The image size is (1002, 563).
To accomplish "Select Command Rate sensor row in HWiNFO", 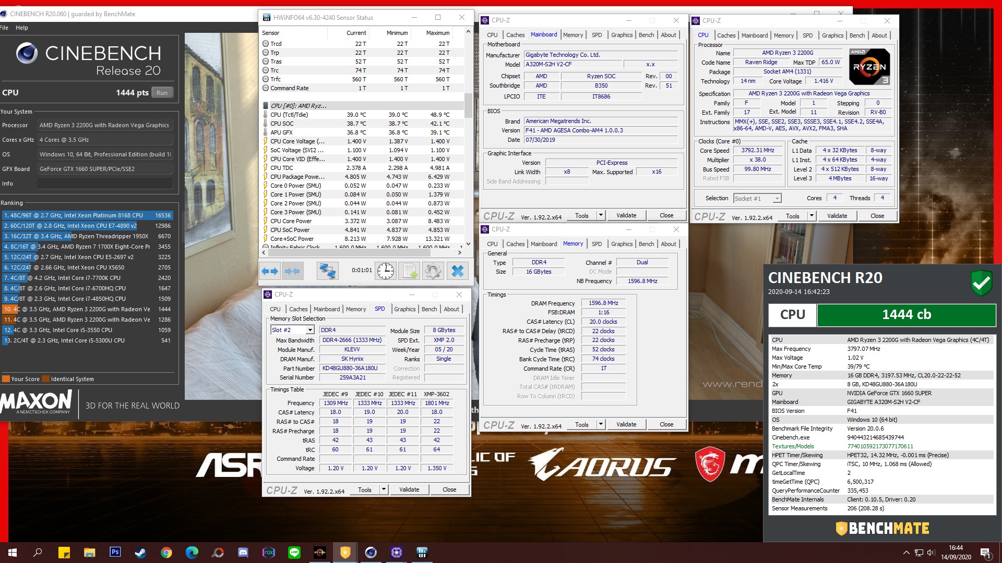I will (362, 88).
